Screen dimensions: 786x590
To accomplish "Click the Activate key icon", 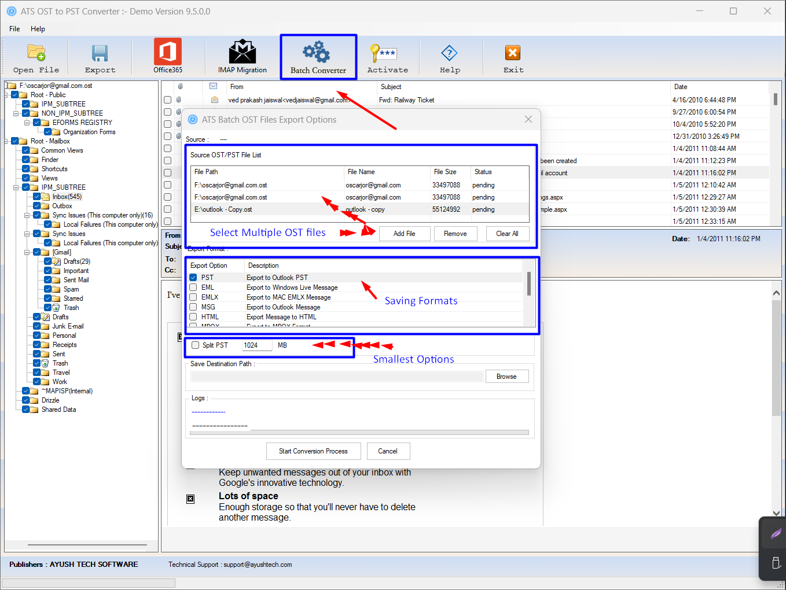I will (383, 53).
